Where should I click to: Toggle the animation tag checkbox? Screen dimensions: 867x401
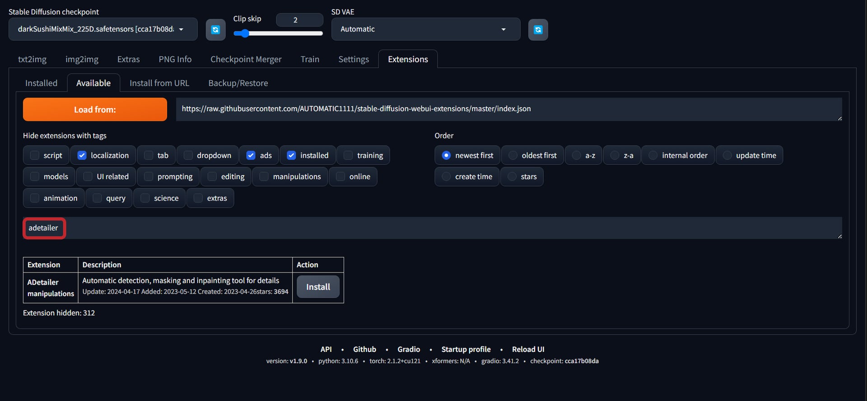pyautogui.click(x=35, y=198)
